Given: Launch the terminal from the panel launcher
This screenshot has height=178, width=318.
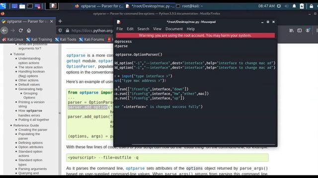Looking at the screenshot, I should pyautogui.click(x=30, y=6).
